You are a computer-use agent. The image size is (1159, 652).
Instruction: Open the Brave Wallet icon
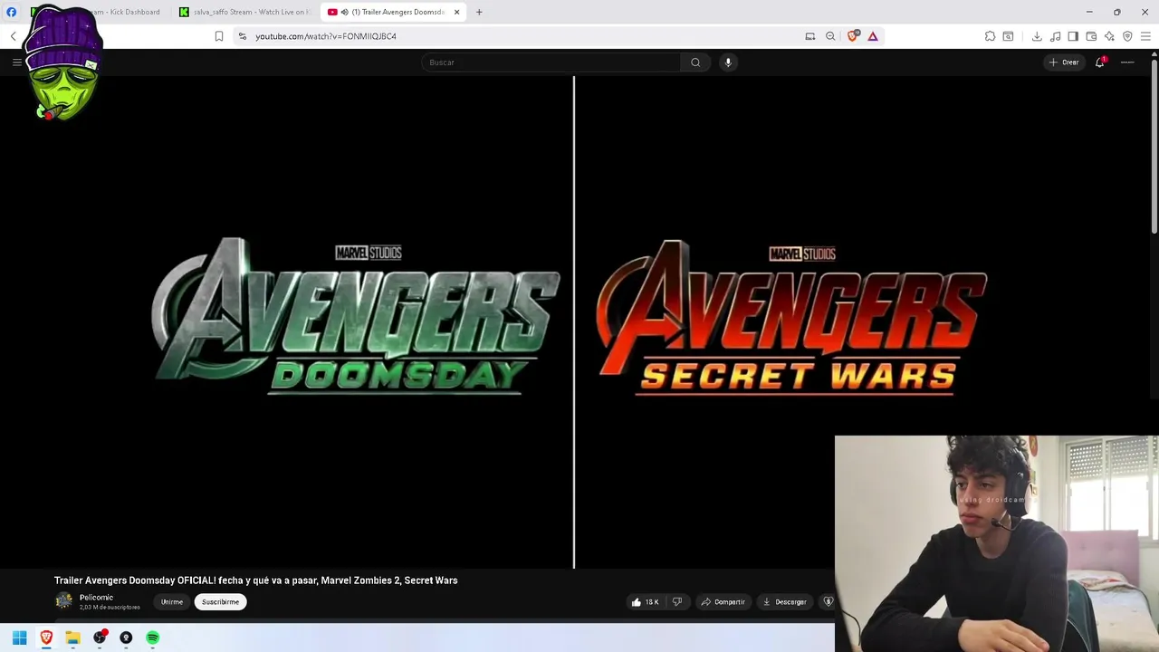(1091, 36)
